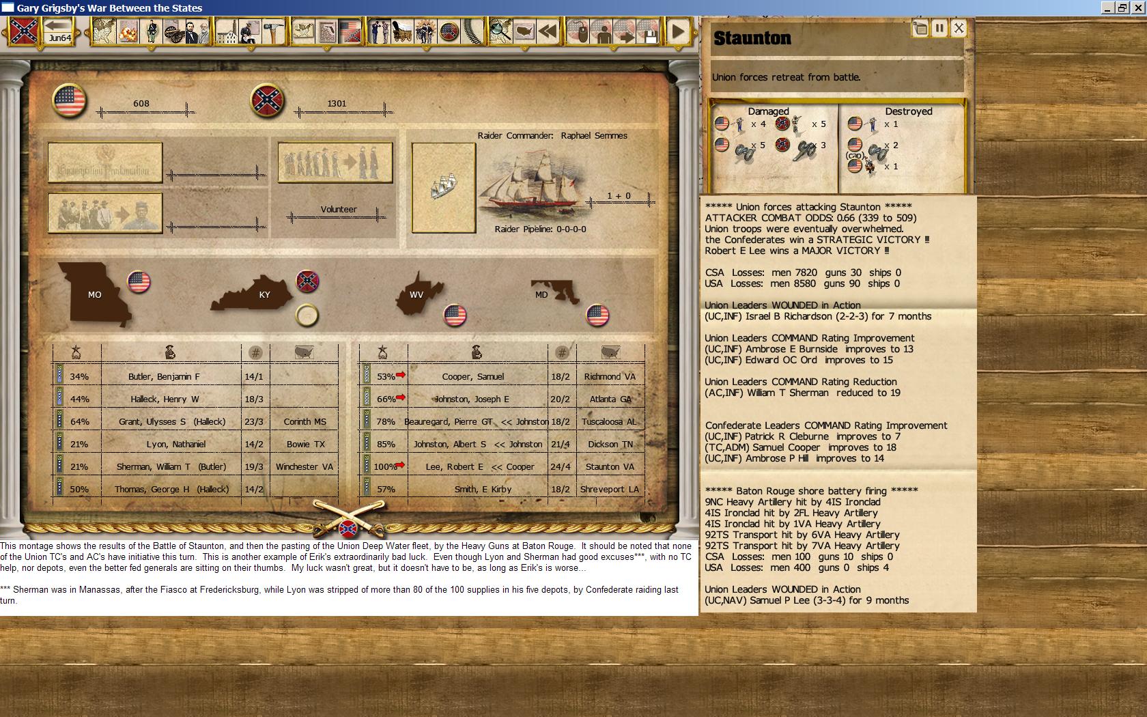This screenshot has height=717, width=1147.
Task: Click the Union flag beside Missouri
Action: (x=139, y=281)
